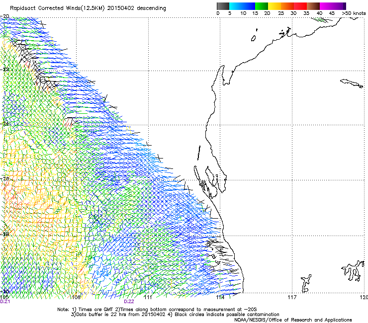Click the legend tick label 10
This screenshot has width=368, height=323.
(243, 13)
